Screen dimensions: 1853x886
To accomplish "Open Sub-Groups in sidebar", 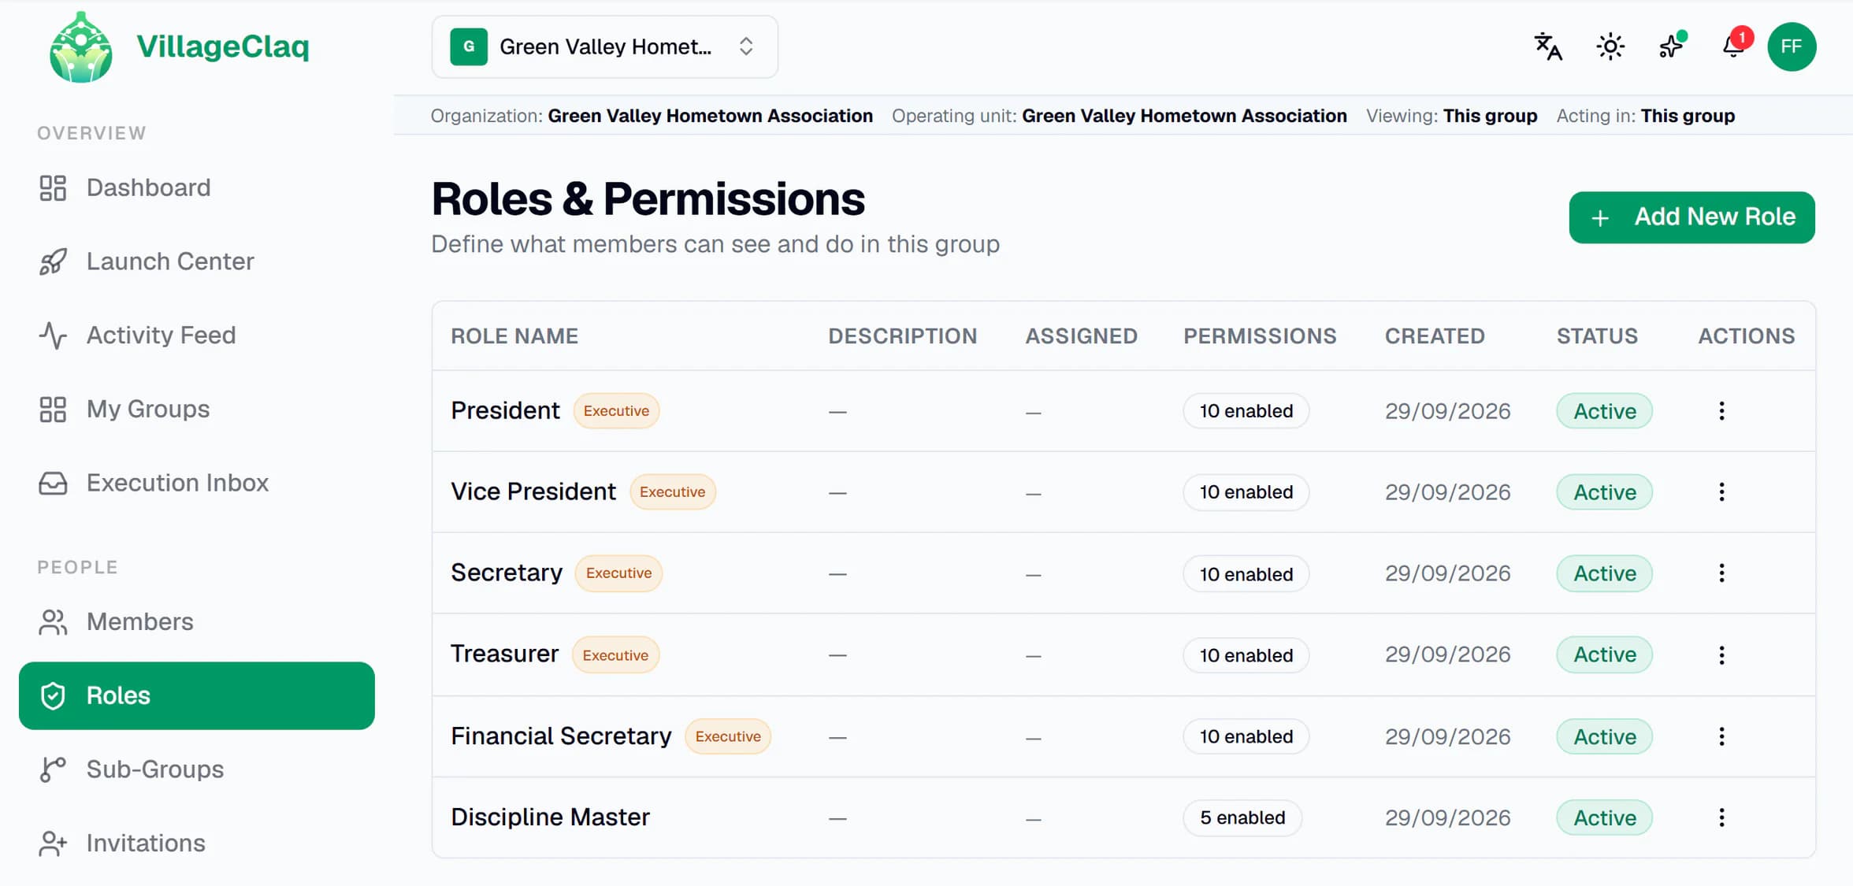I will pos(197,769).
